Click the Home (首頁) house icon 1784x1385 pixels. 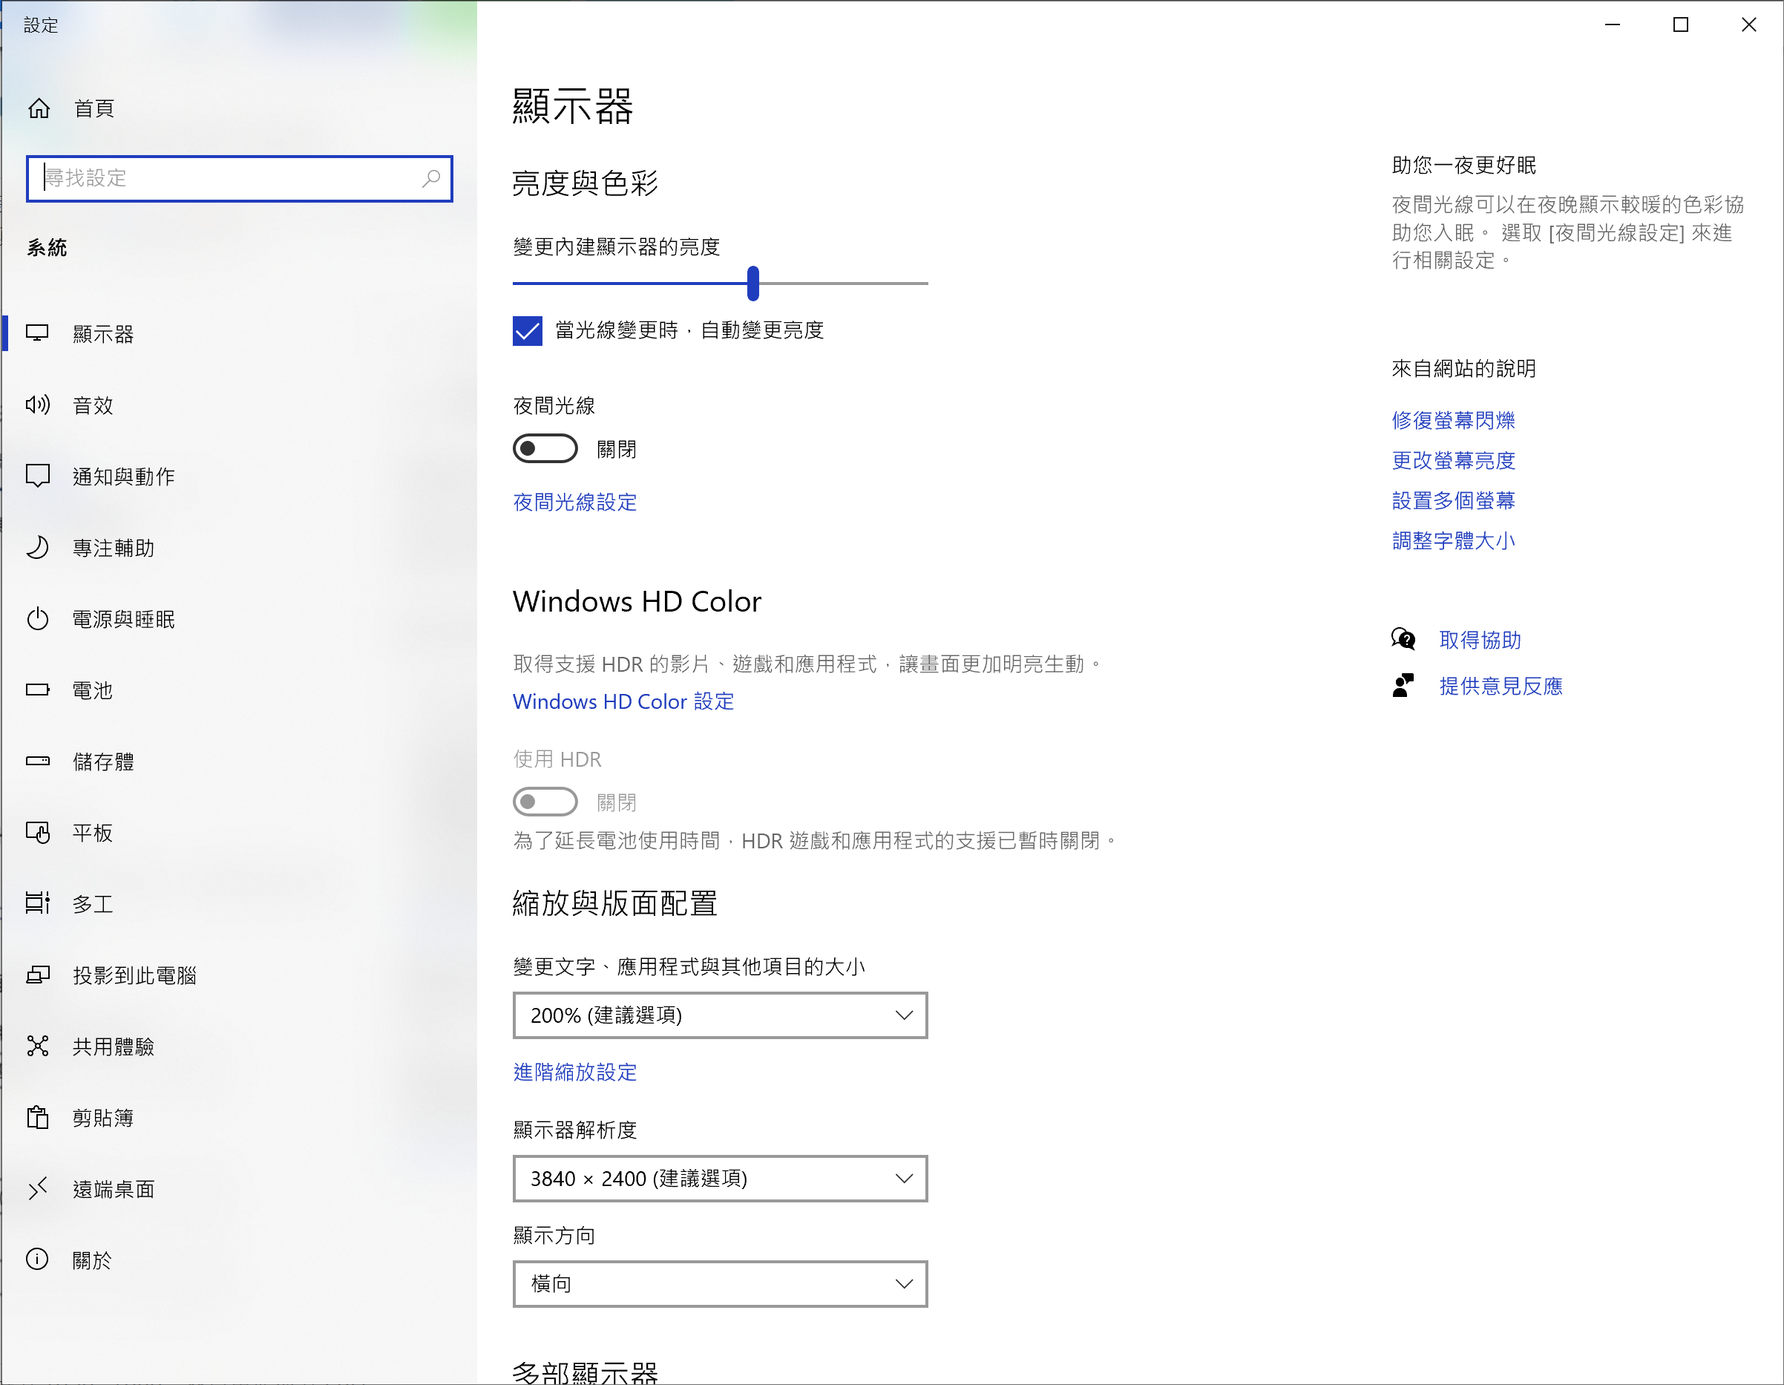39,108
